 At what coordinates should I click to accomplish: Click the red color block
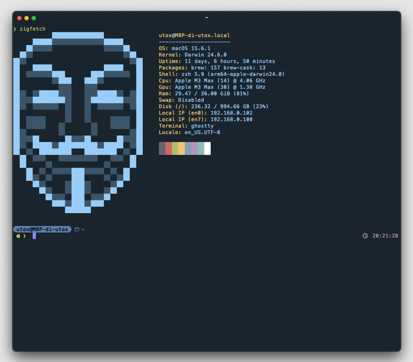(x=169, y=148)
